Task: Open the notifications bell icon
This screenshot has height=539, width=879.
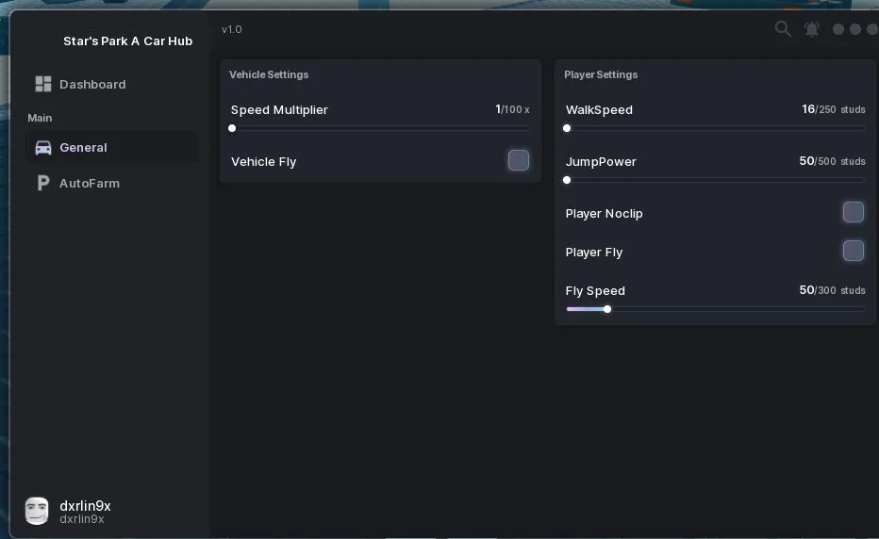Action: 812,29
